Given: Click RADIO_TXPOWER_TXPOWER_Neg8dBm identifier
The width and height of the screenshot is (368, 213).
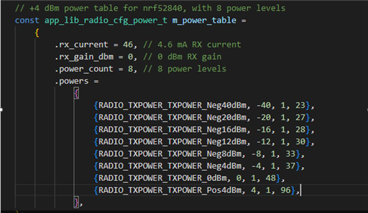Looking at the screenshot, I should click(170, 154).
